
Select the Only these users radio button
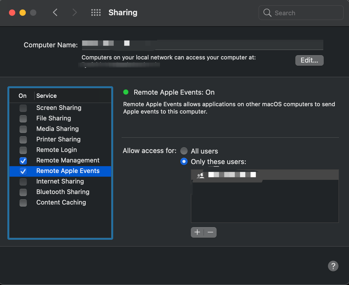click(x=184, y=161)
